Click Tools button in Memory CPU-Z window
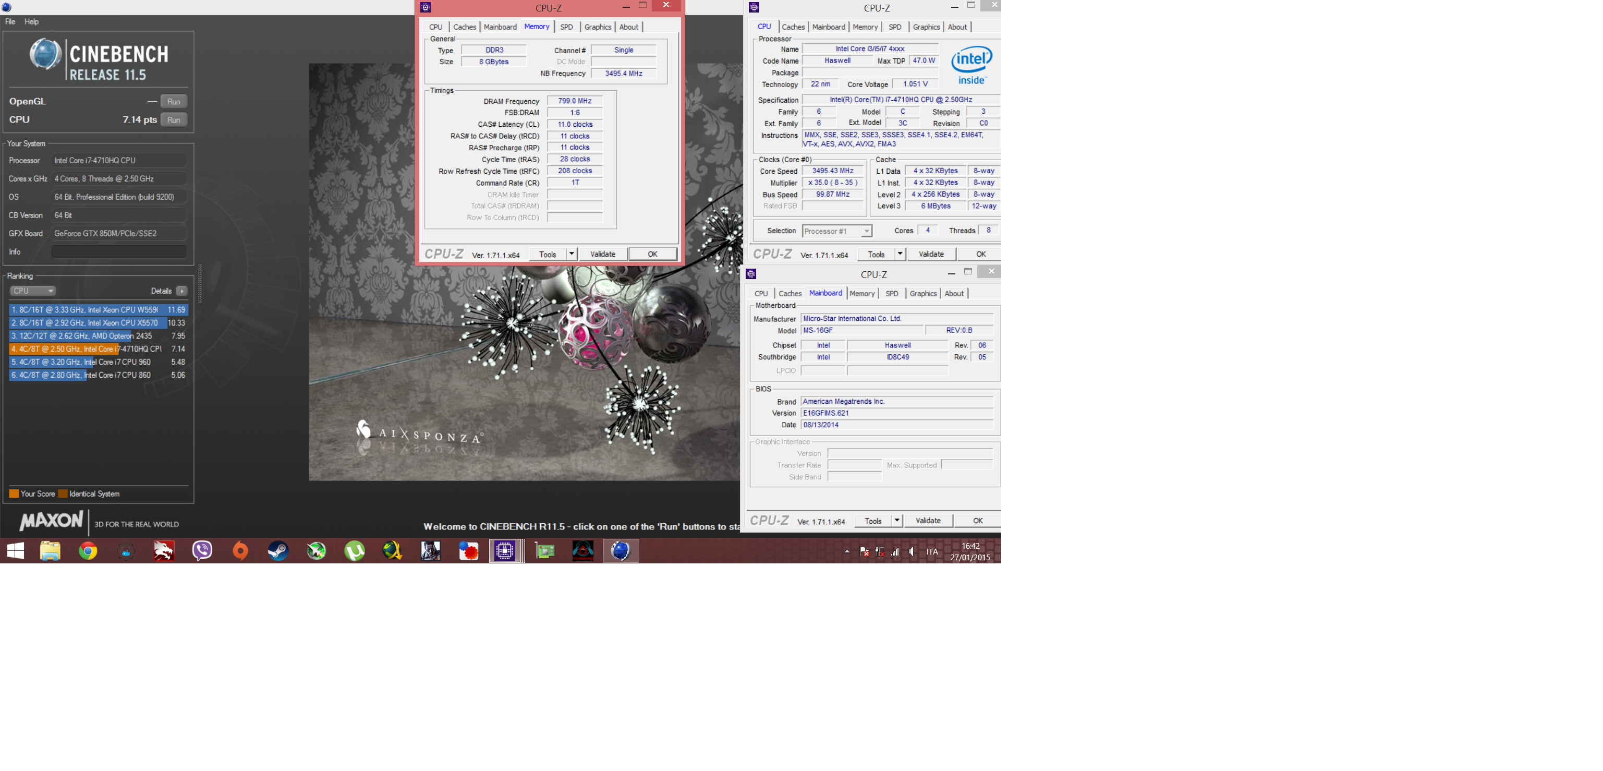 pyautogui.click(x=548, y=254)
